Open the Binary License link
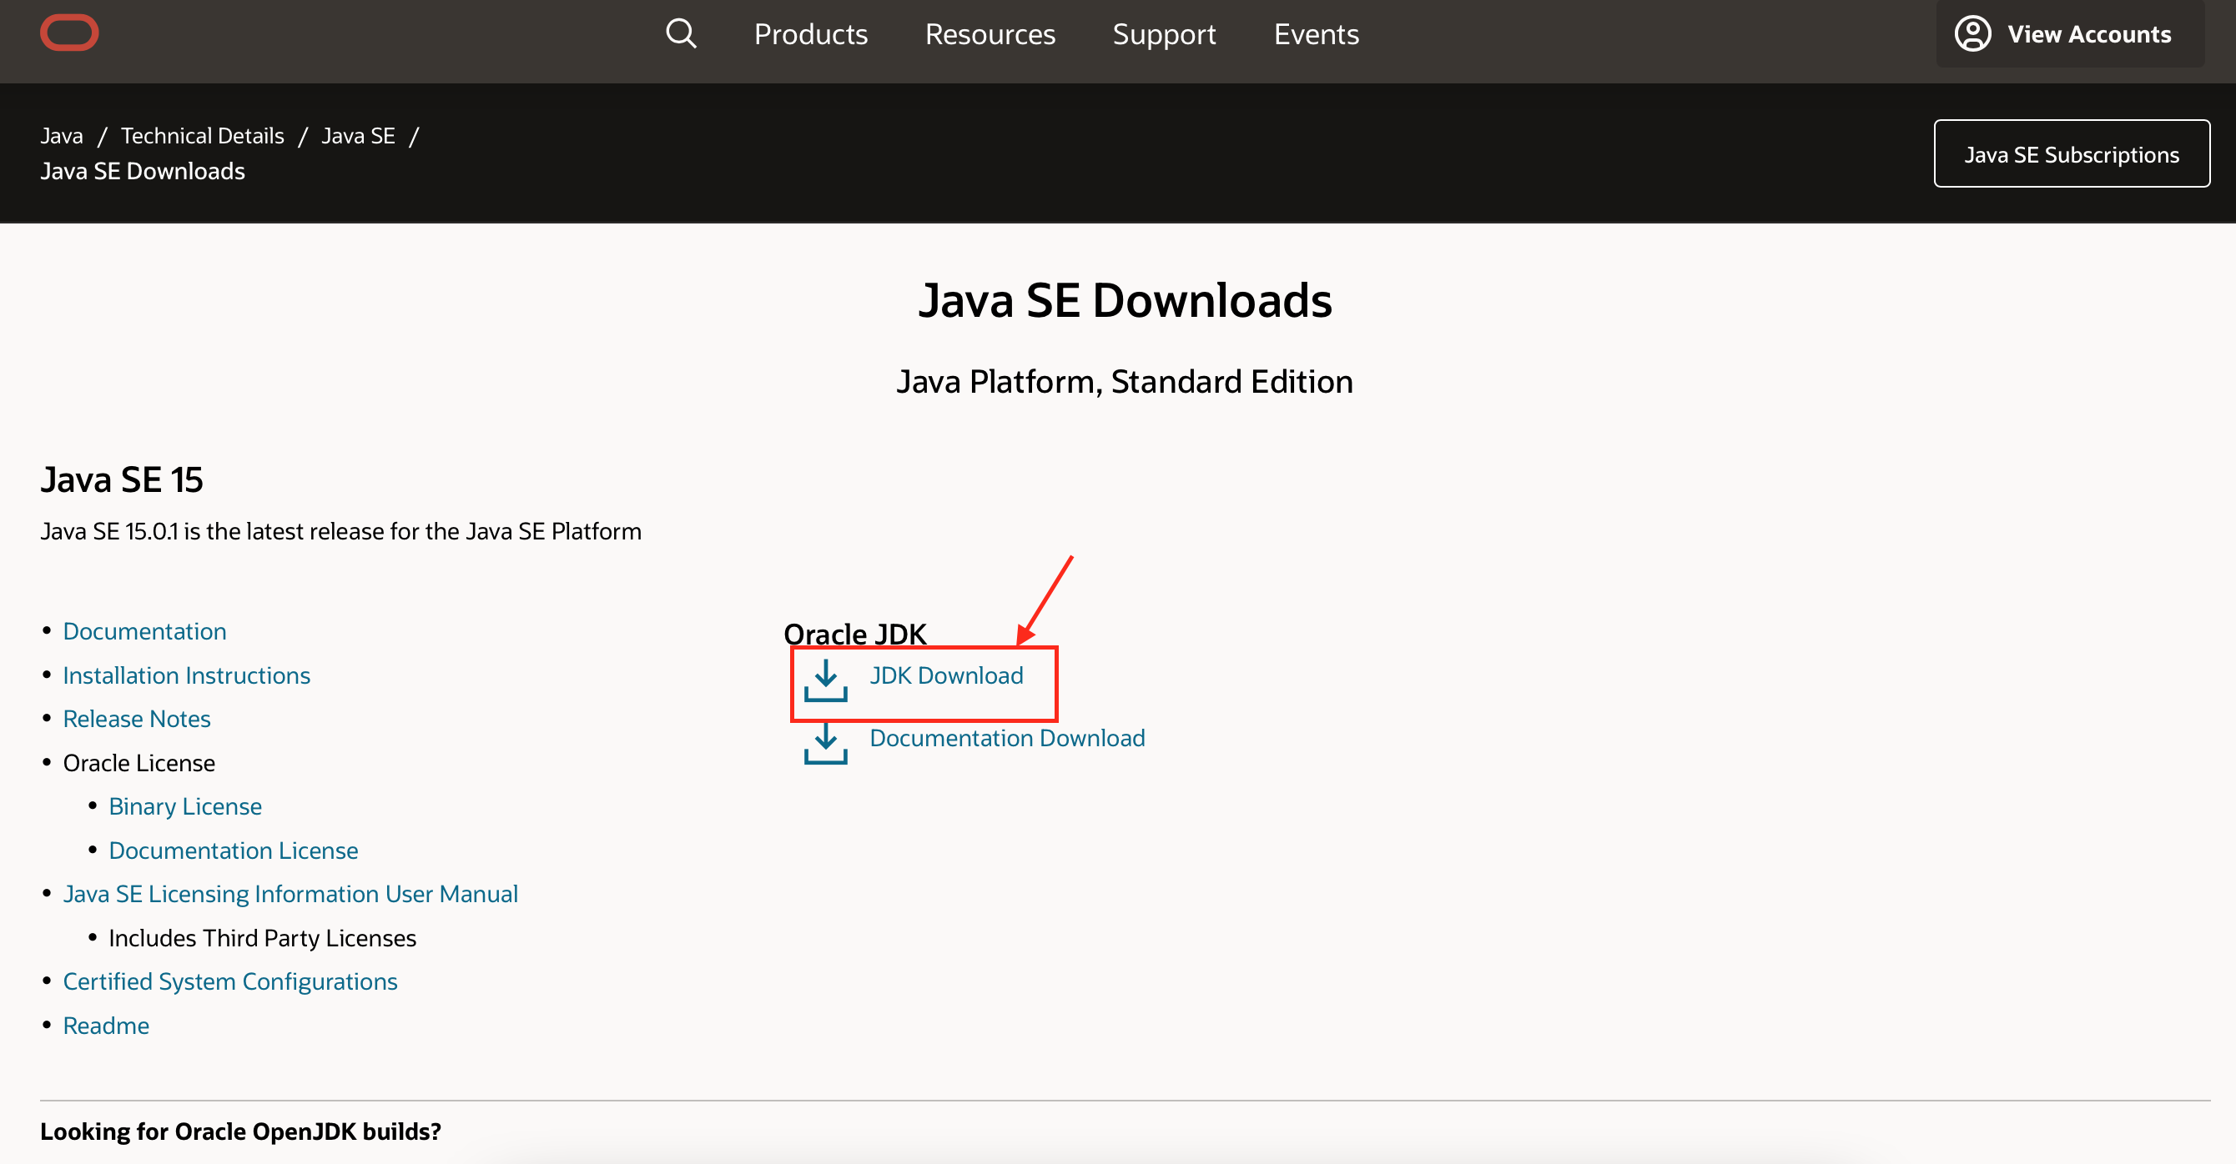 [185, 806]
